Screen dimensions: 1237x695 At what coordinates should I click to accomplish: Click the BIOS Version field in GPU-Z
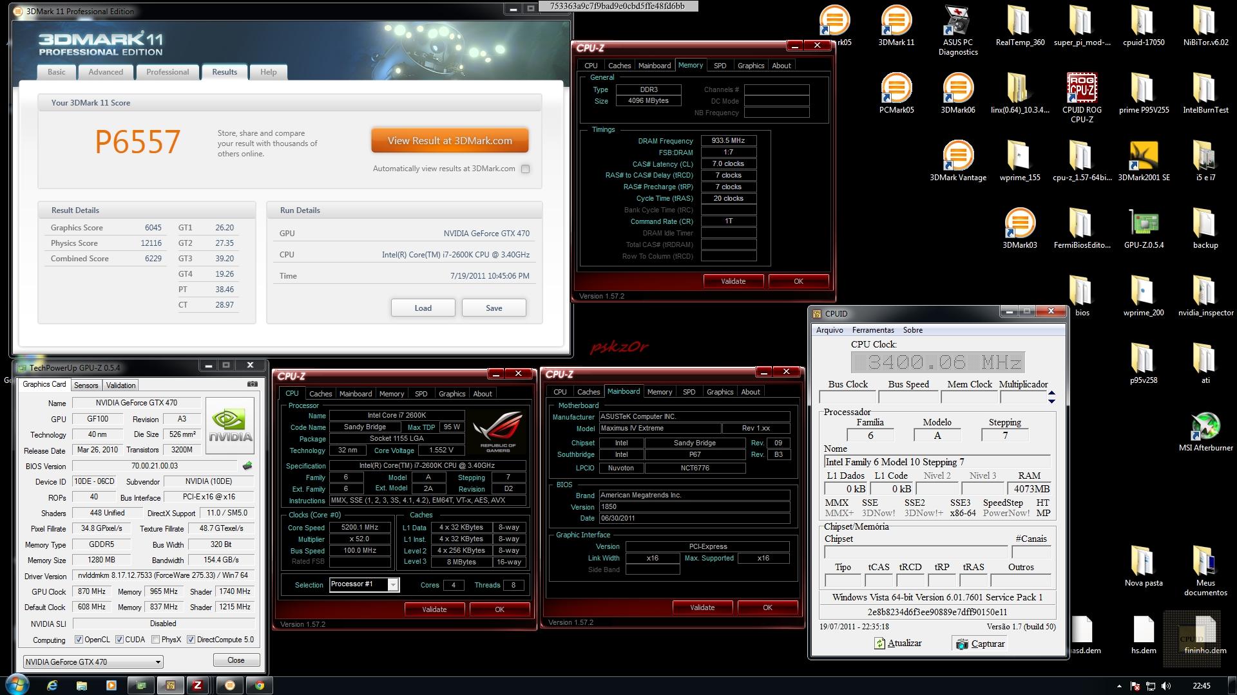click(155, 466)
